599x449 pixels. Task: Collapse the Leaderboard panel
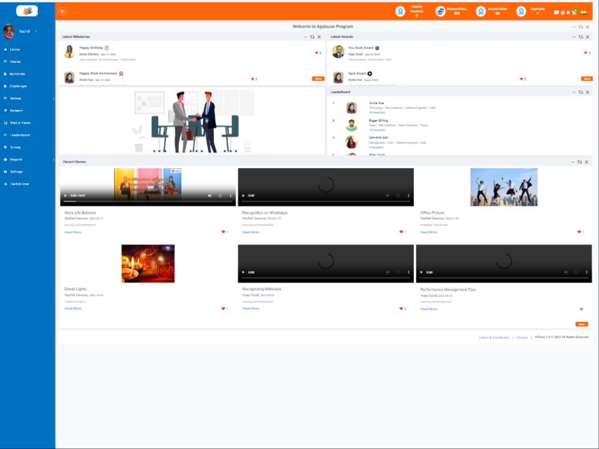point(574,92)
